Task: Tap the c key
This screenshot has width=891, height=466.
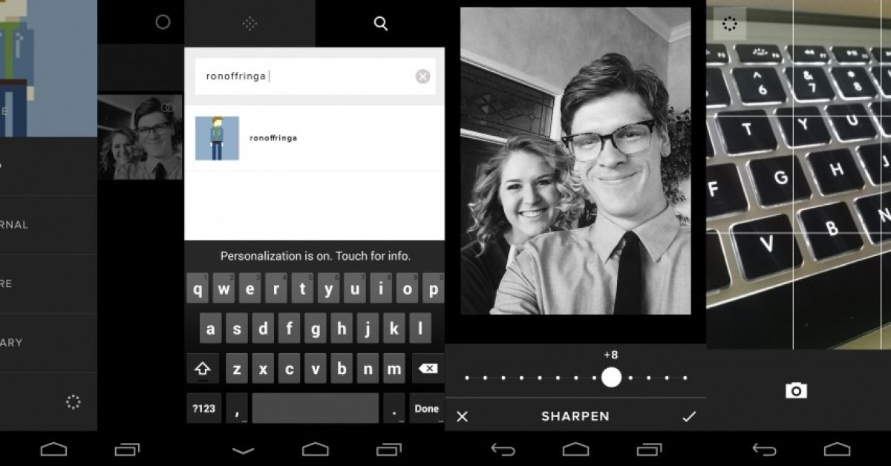Action: point(289,368)
